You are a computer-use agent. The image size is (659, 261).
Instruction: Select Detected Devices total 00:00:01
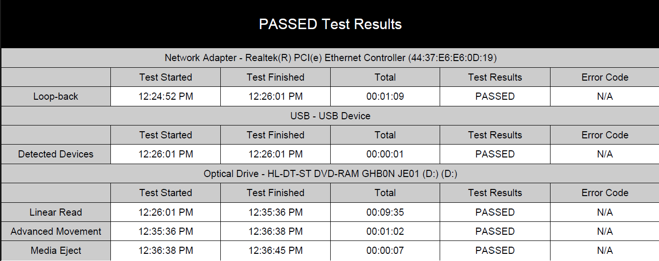tap(385, 154)
